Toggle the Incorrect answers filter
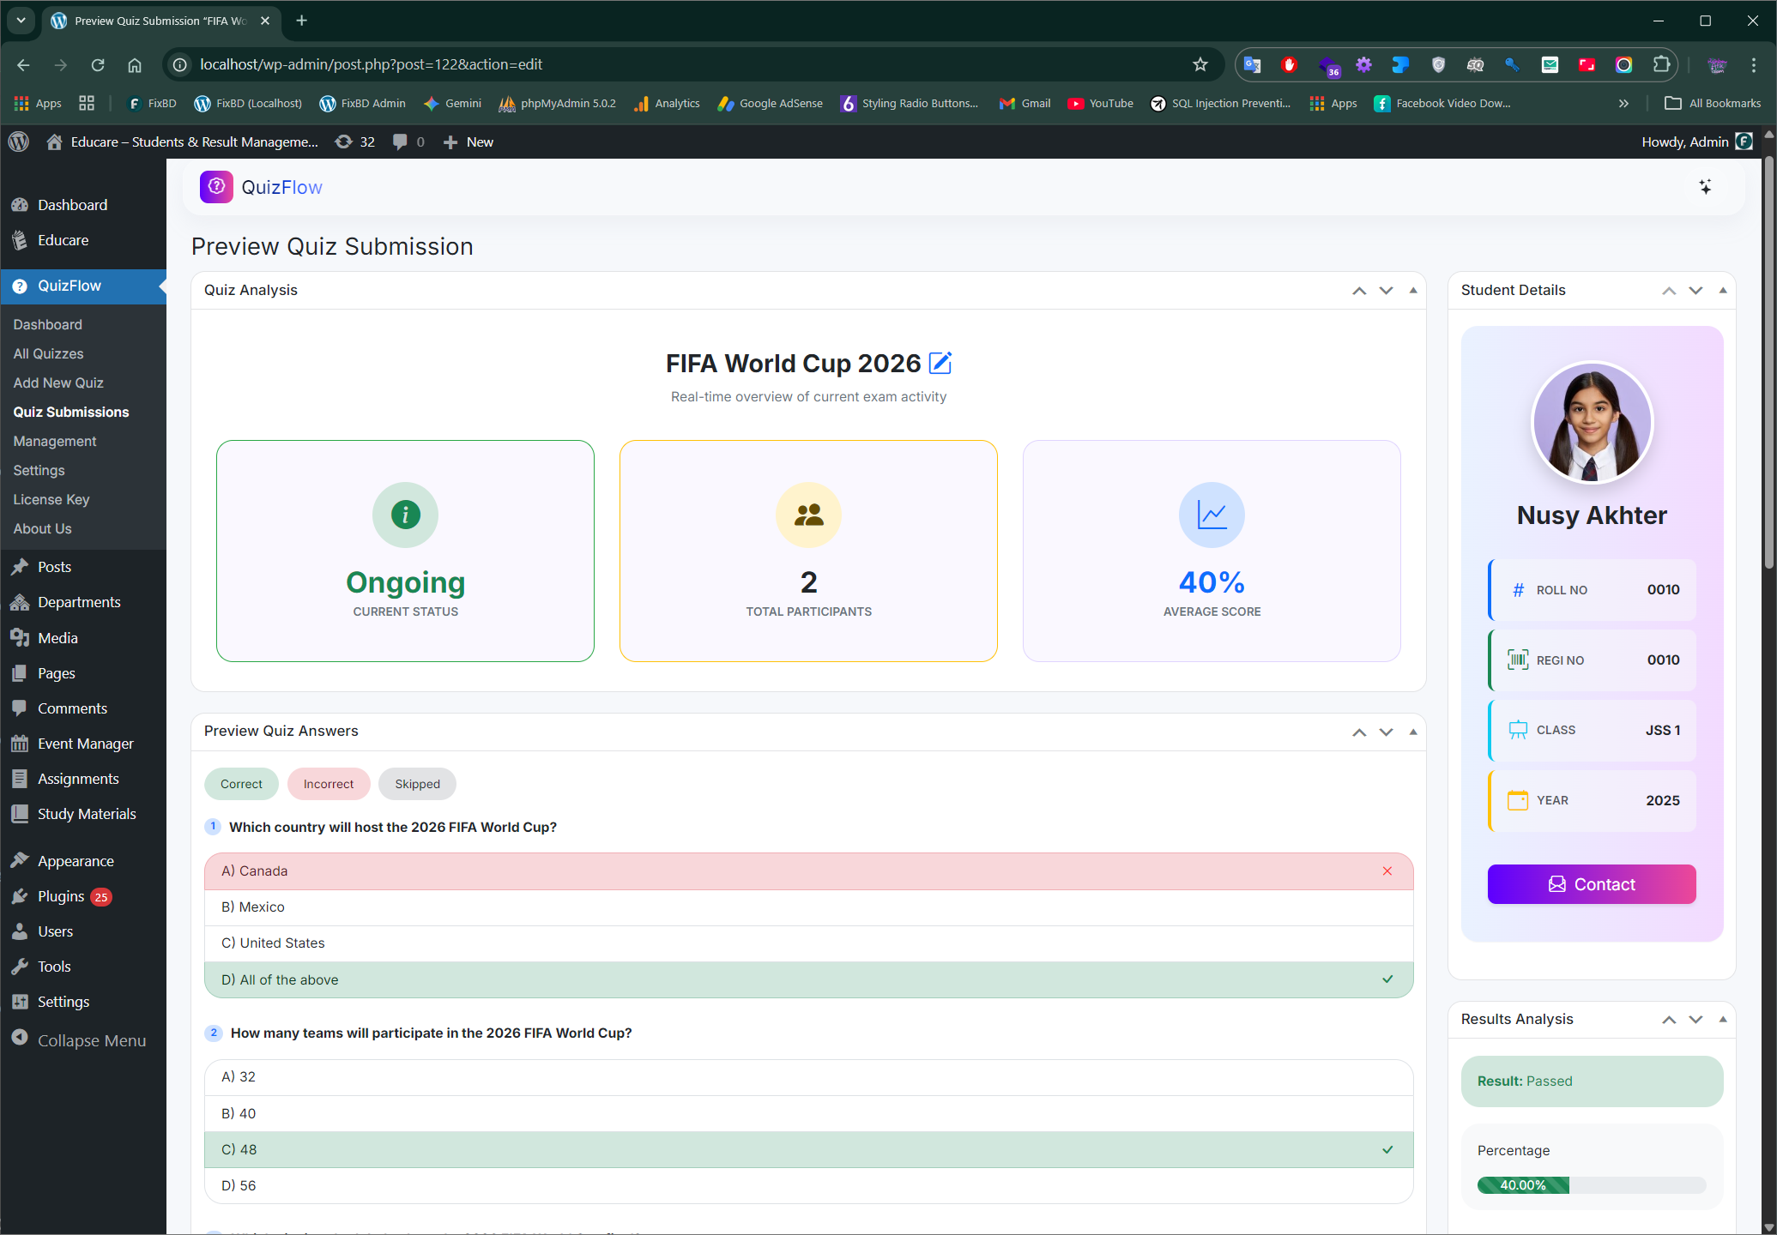Screen dimensions: 1777x1235 (x=328, y=784)
